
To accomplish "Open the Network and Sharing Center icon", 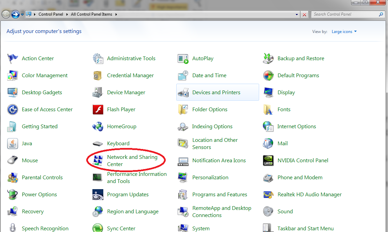I will [98, 161].
